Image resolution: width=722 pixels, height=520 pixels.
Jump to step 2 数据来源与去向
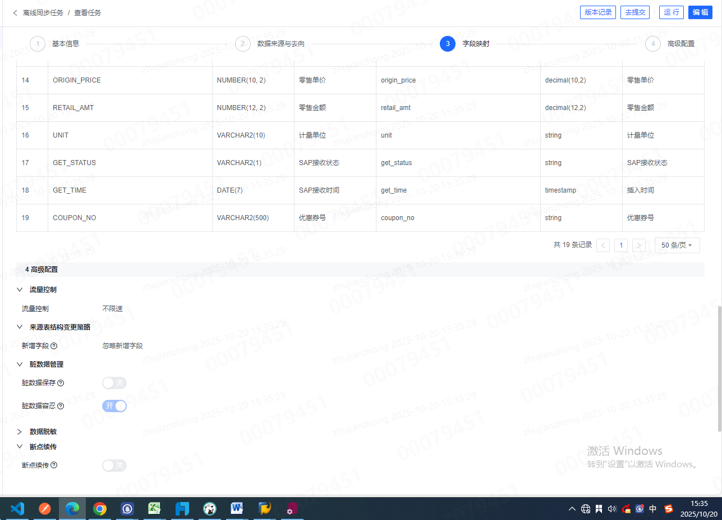243,44
